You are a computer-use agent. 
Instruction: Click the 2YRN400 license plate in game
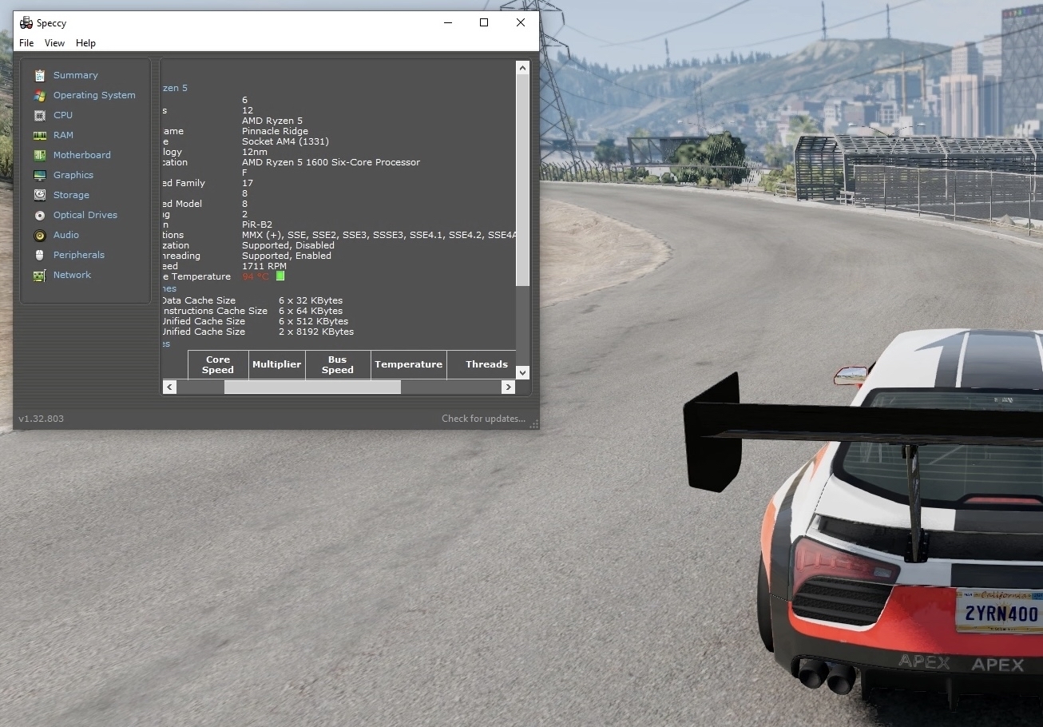coord(1001,612)
